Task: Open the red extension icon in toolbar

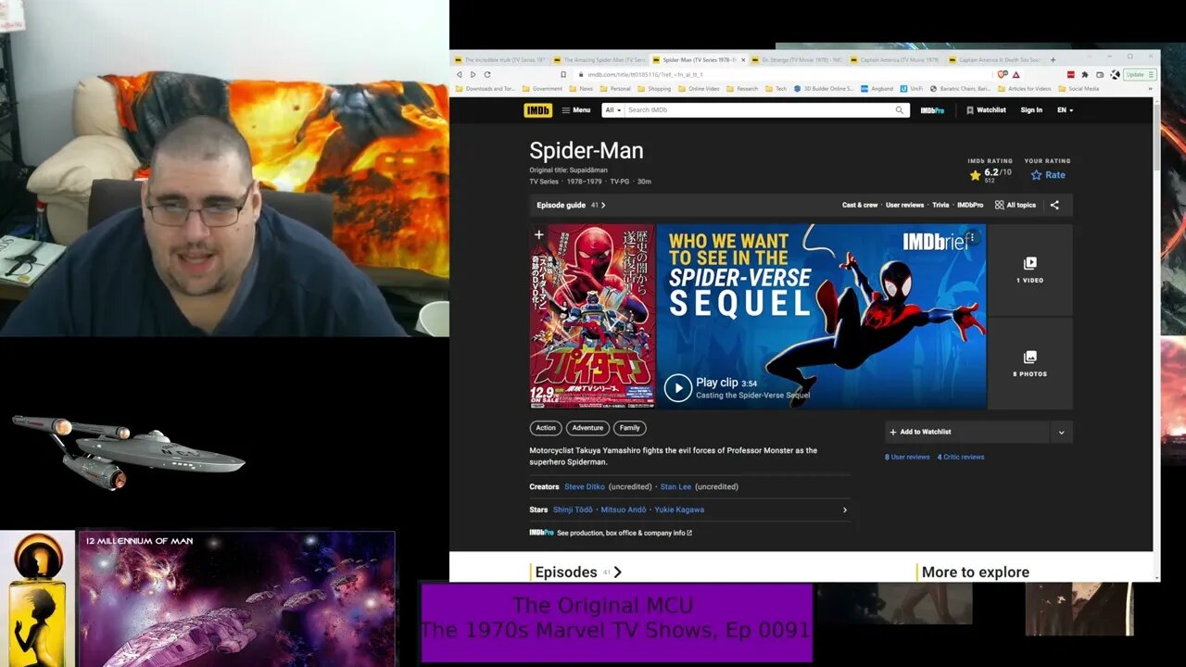Action: click(x=1071, y=74)
